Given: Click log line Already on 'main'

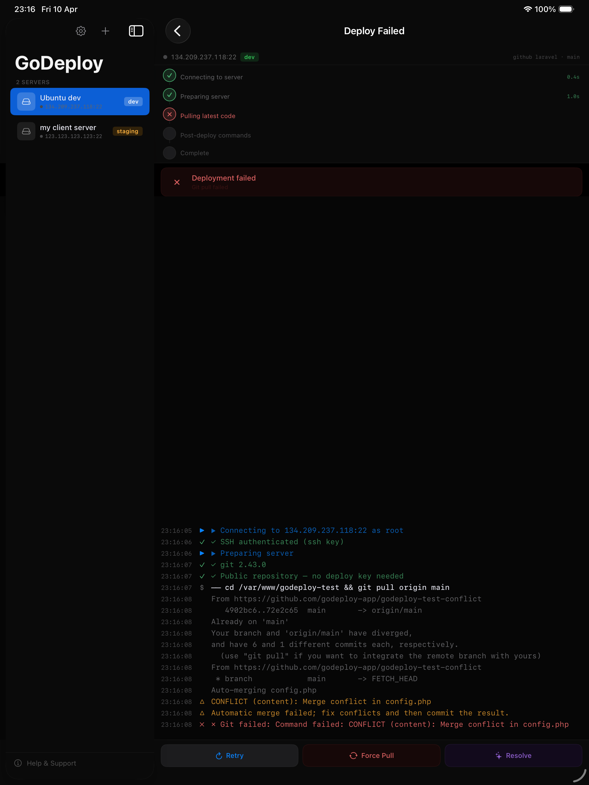Looking at the screenshot, I should (250, 622).
